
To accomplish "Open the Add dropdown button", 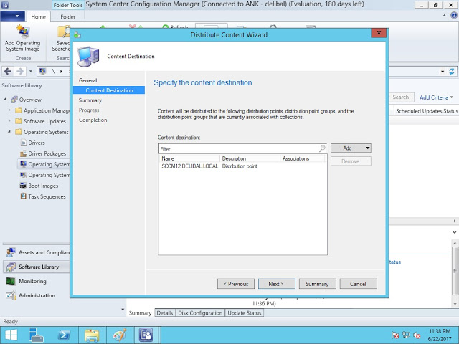I will (351, 148).
